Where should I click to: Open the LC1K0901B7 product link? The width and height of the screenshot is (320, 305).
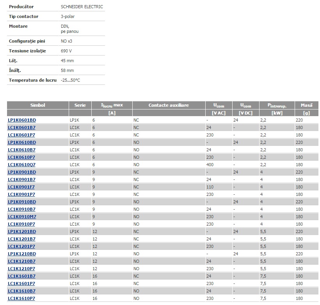click(x=21, y=179)
